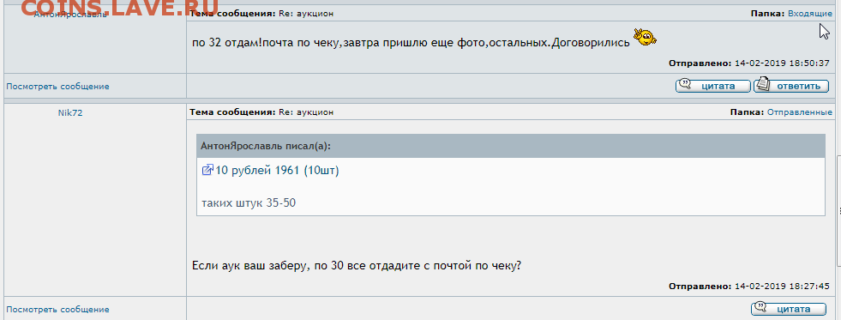The height and width of the screenshot is (320, 841).
Task: Click the vertical scrollbar on the right
Action: click(838, 211)
